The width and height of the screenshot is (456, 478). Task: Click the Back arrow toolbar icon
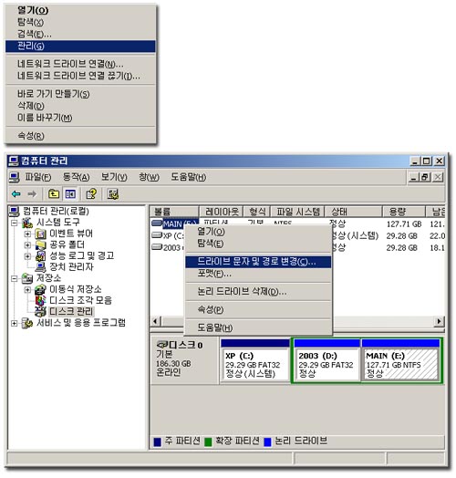point(16,194)
